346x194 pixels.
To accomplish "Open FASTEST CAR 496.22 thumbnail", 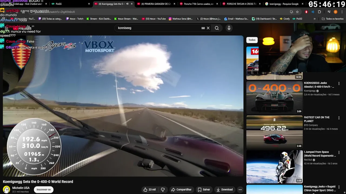I will point(274,132).
